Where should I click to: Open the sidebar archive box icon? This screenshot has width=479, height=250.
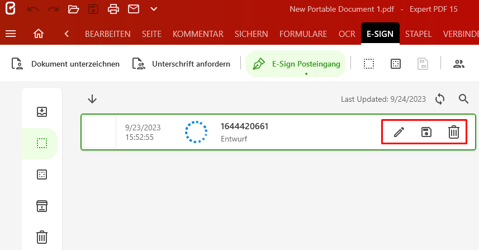(42, 206)
